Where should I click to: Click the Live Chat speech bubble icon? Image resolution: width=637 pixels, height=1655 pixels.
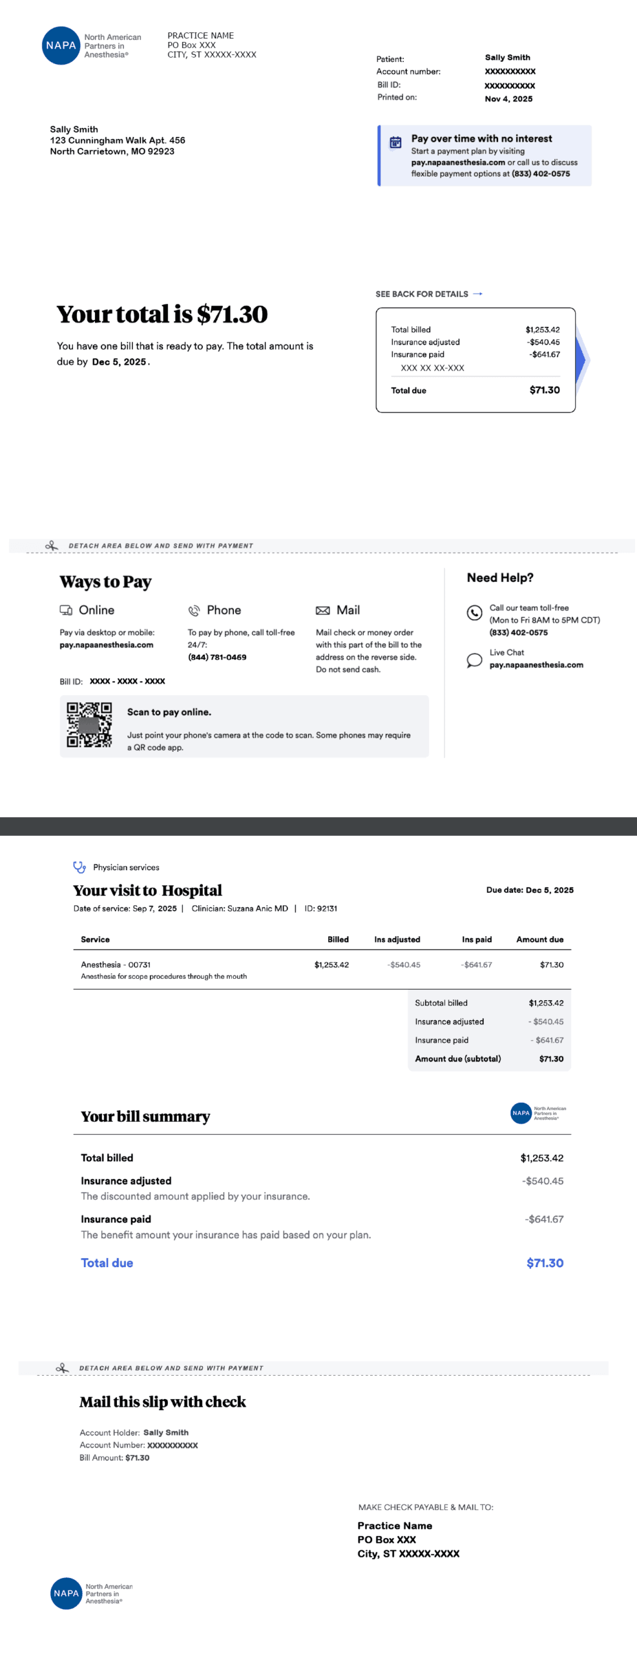pos(474,659)
